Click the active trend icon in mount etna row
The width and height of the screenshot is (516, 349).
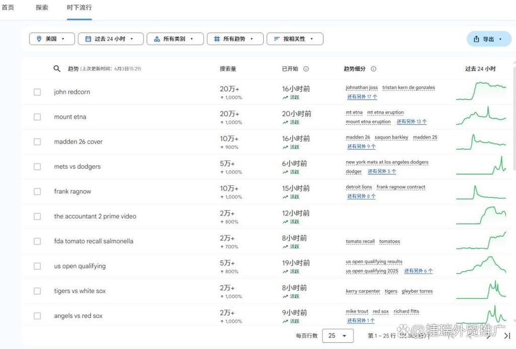point(285,122)
